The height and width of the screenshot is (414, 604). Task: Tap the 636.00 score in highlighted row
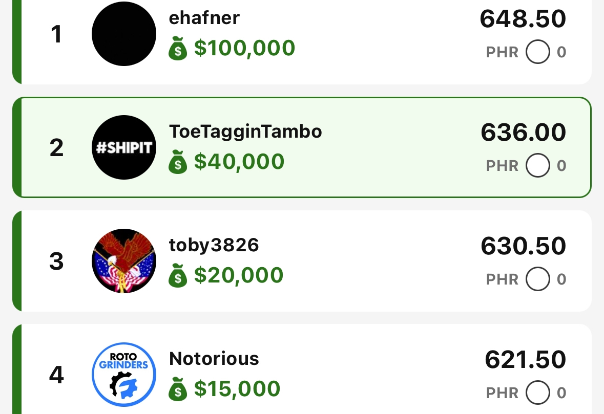click(523, 133)
